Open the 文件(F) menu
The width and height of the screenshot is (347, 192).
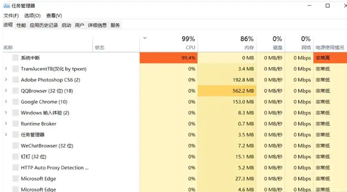click(11, 16)
